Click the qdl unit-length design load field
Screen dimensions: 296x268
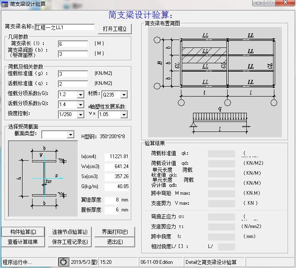click(x=221, y=184)
